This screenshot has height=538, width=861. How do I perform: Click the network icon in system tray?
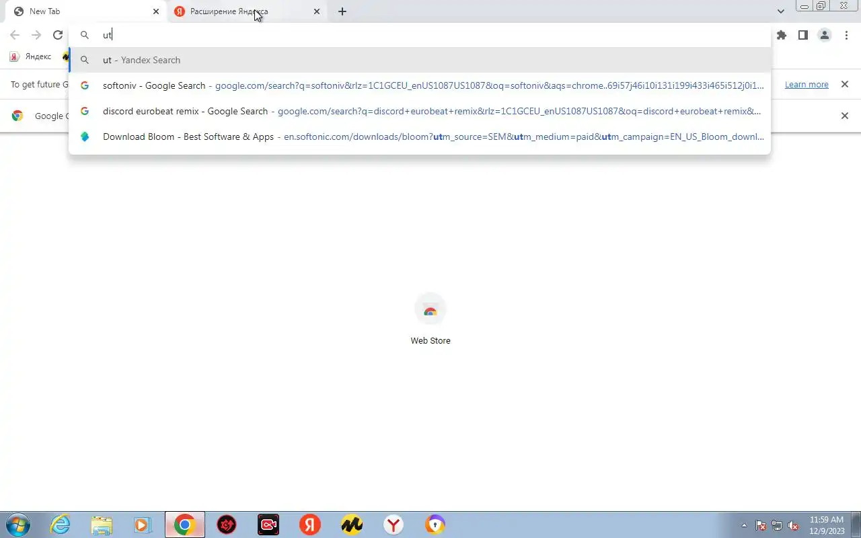pos(777,525)
